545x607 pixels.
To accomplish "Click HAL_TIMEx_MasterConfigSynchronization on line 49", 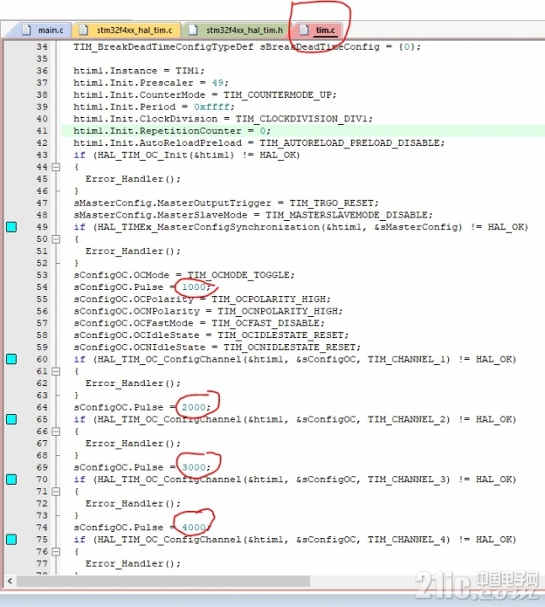I will click(209, 227).
